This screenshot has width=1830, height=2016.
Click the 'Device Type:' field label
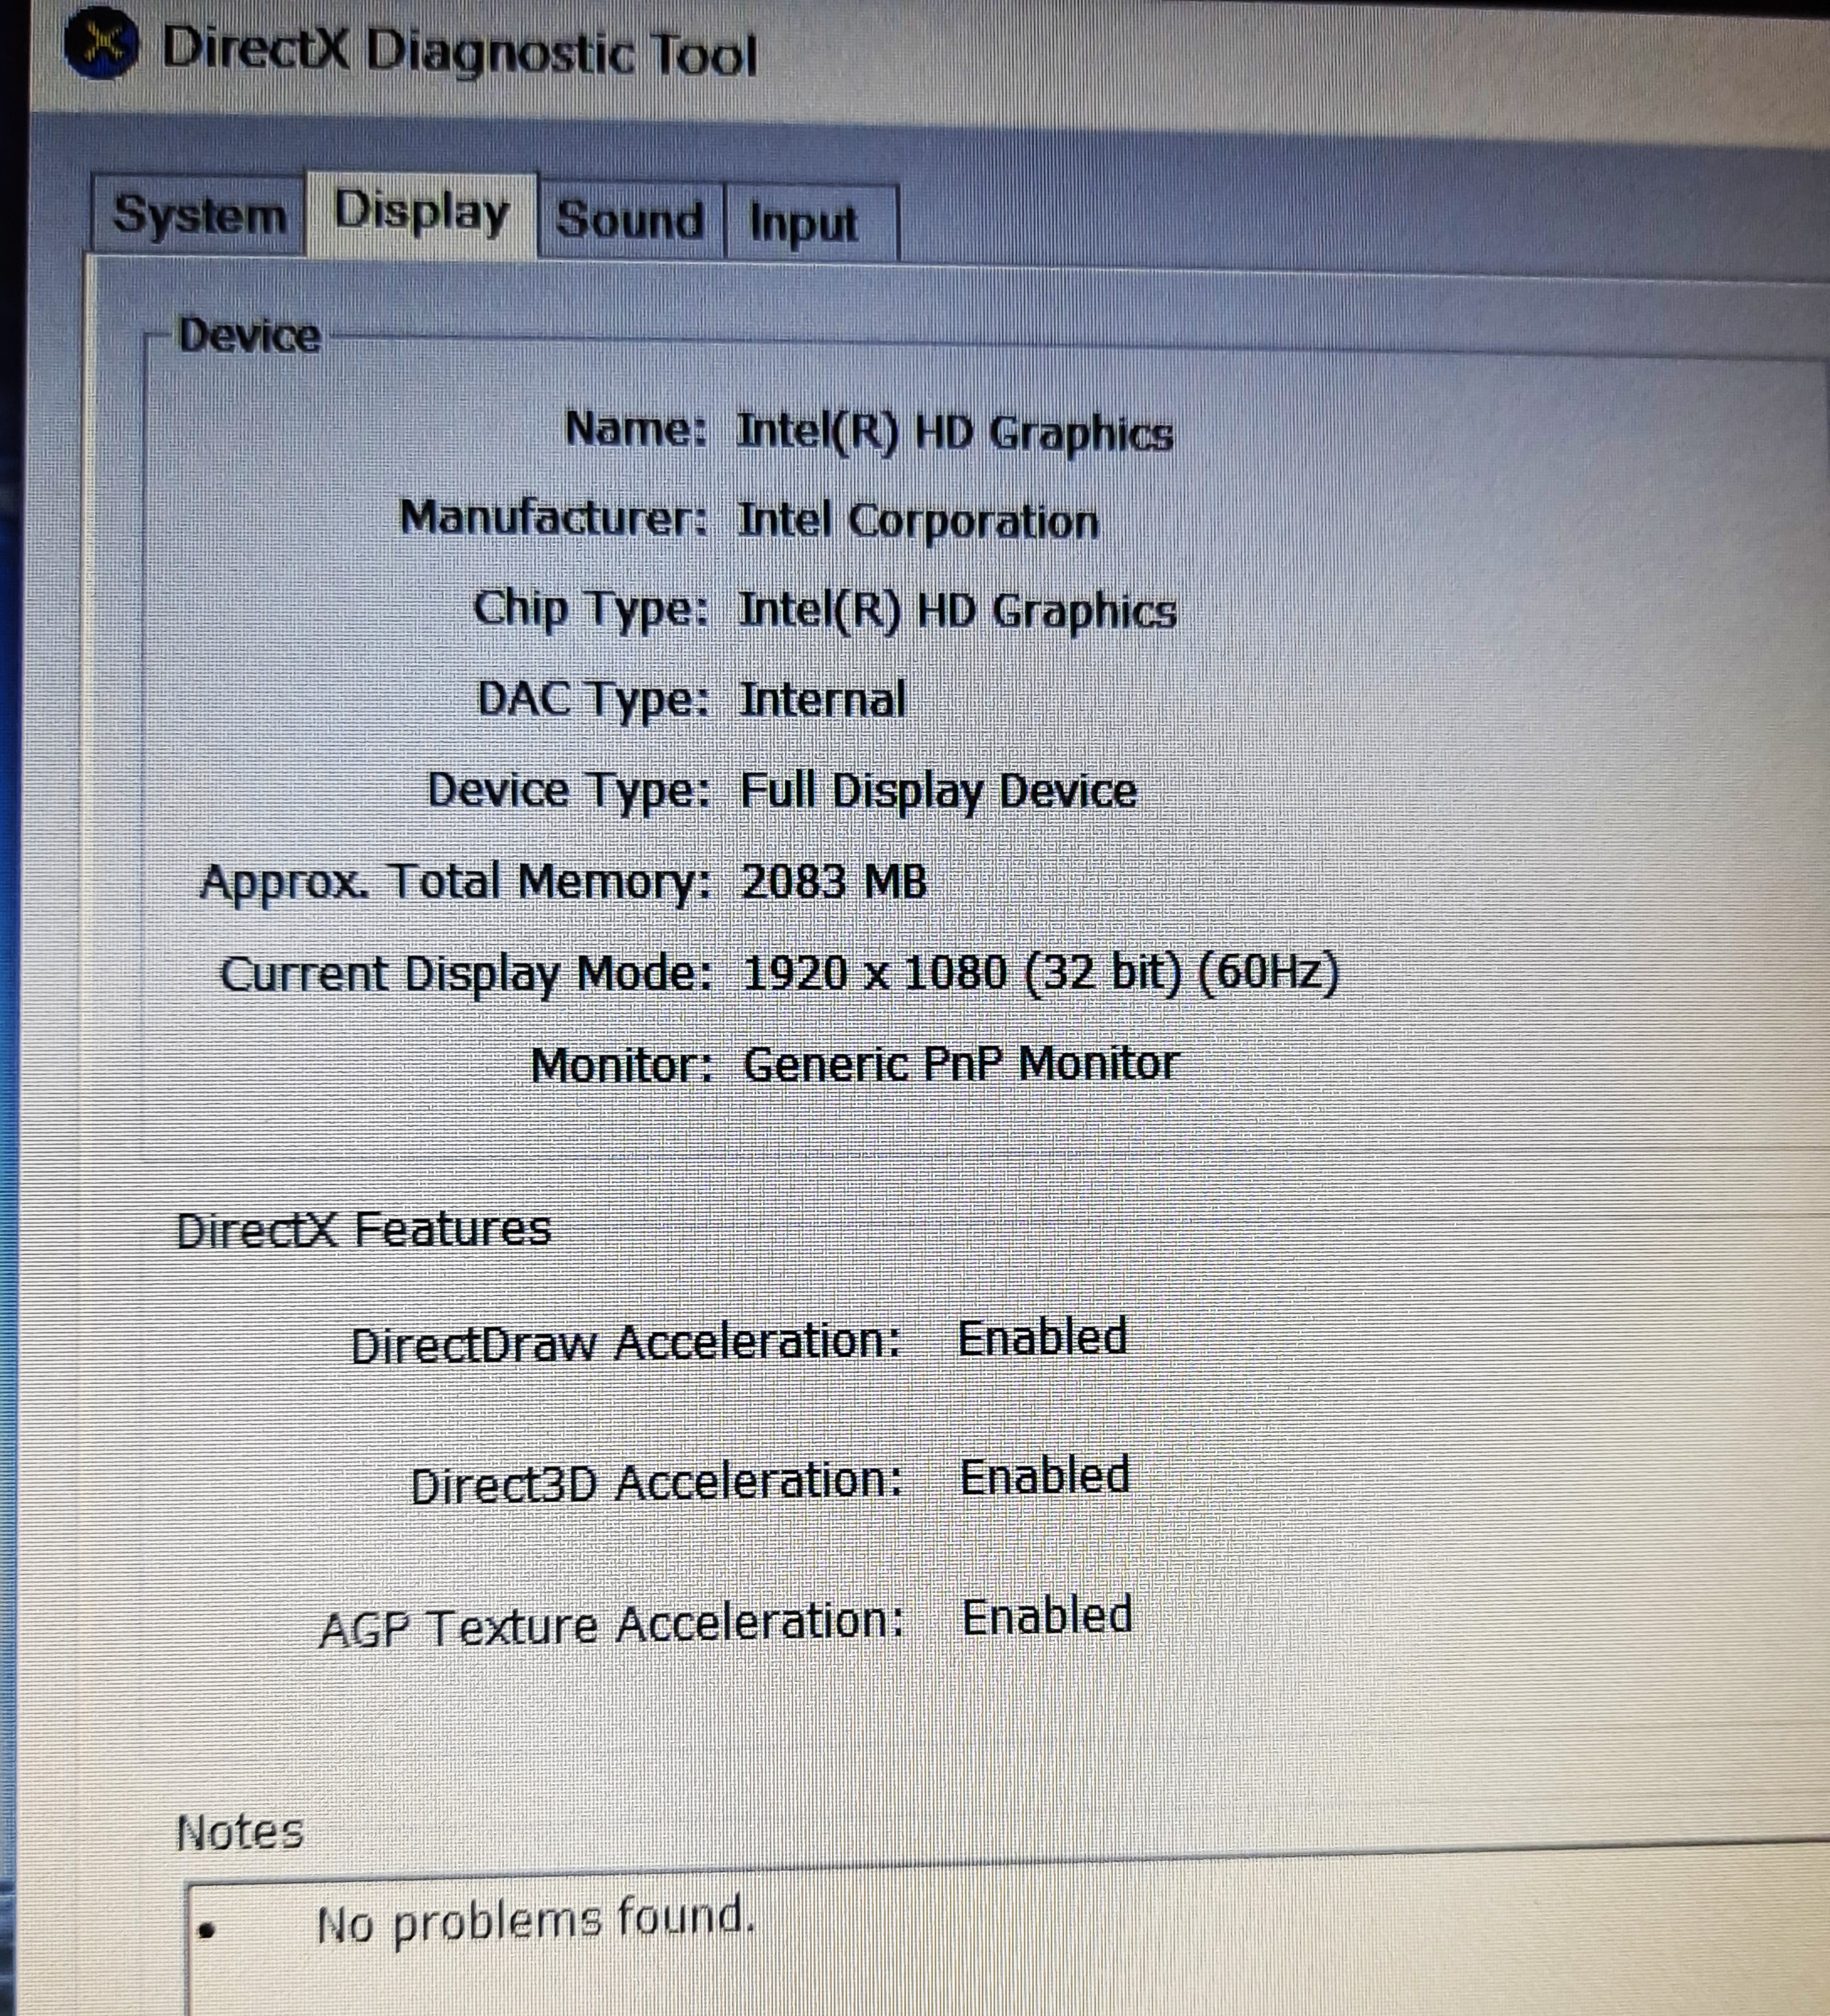click(570, 790)
